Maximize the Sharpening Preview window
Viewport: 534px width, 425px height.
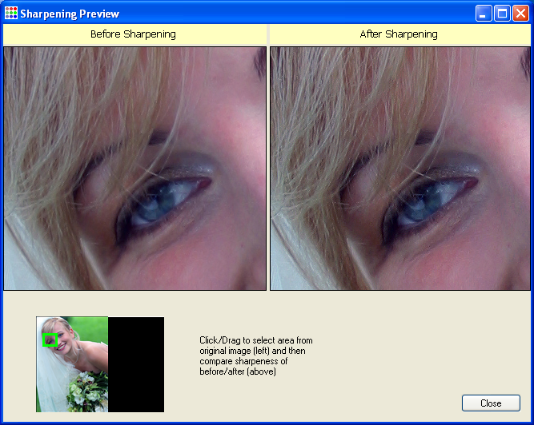click(x=502, y=14)
